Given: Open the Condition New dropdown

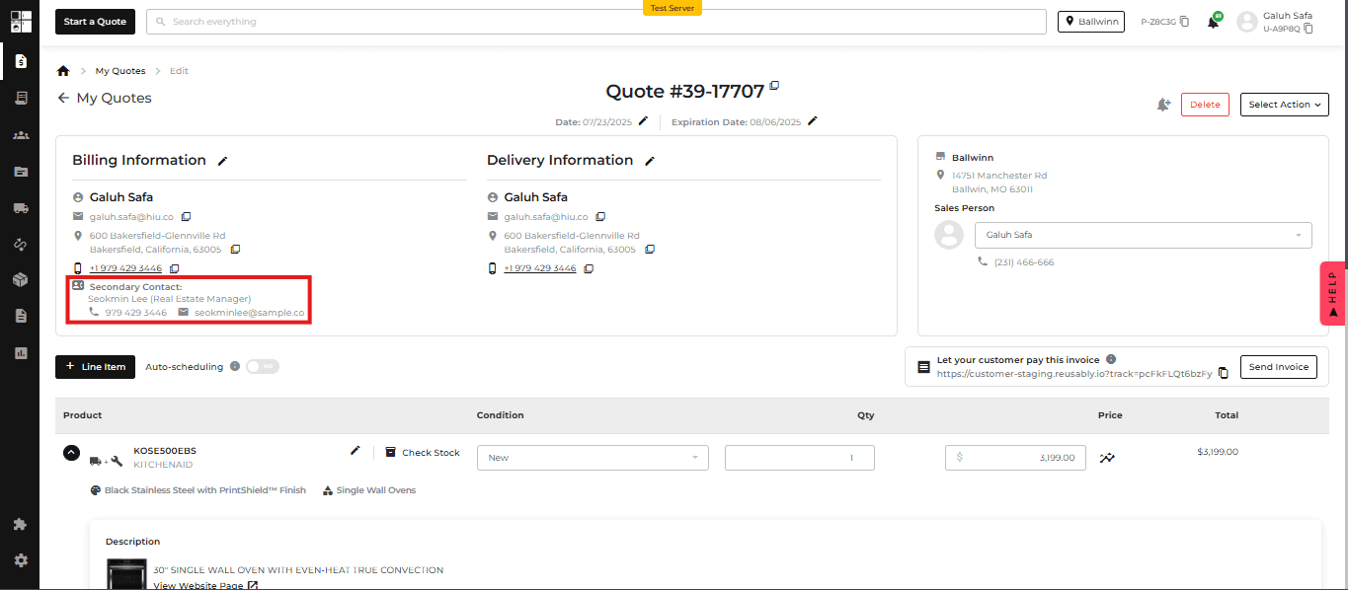Looking at the screenshot, I should pyautogui.click(x=593, y=458).
